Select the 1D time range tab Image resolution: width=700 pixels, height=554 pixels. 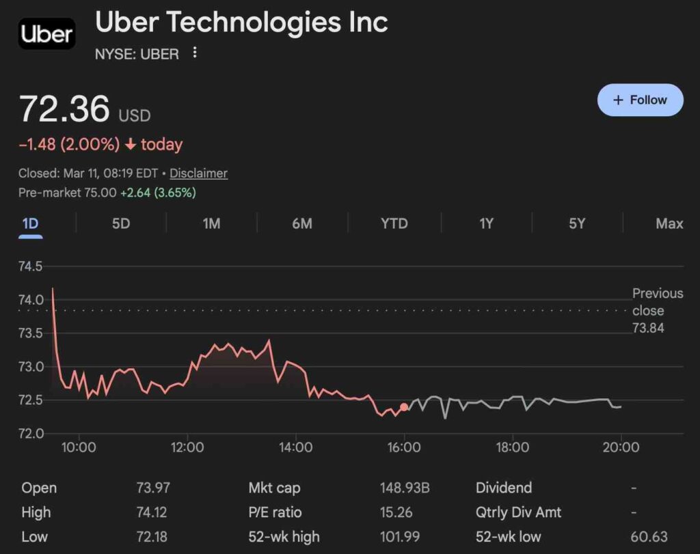click(30, 223)
